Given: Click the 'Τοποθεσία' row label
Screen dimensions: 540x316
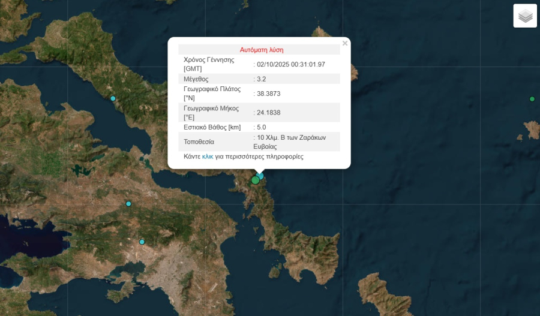Looking at the screenshot, I should tap(199, 142).
